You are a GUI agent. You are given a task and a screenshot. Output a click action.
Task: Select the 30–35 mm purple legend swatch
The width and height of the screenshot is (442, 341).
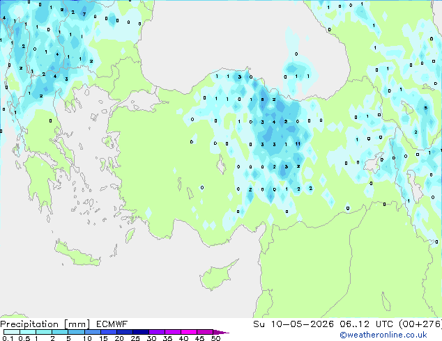(157, 332)
